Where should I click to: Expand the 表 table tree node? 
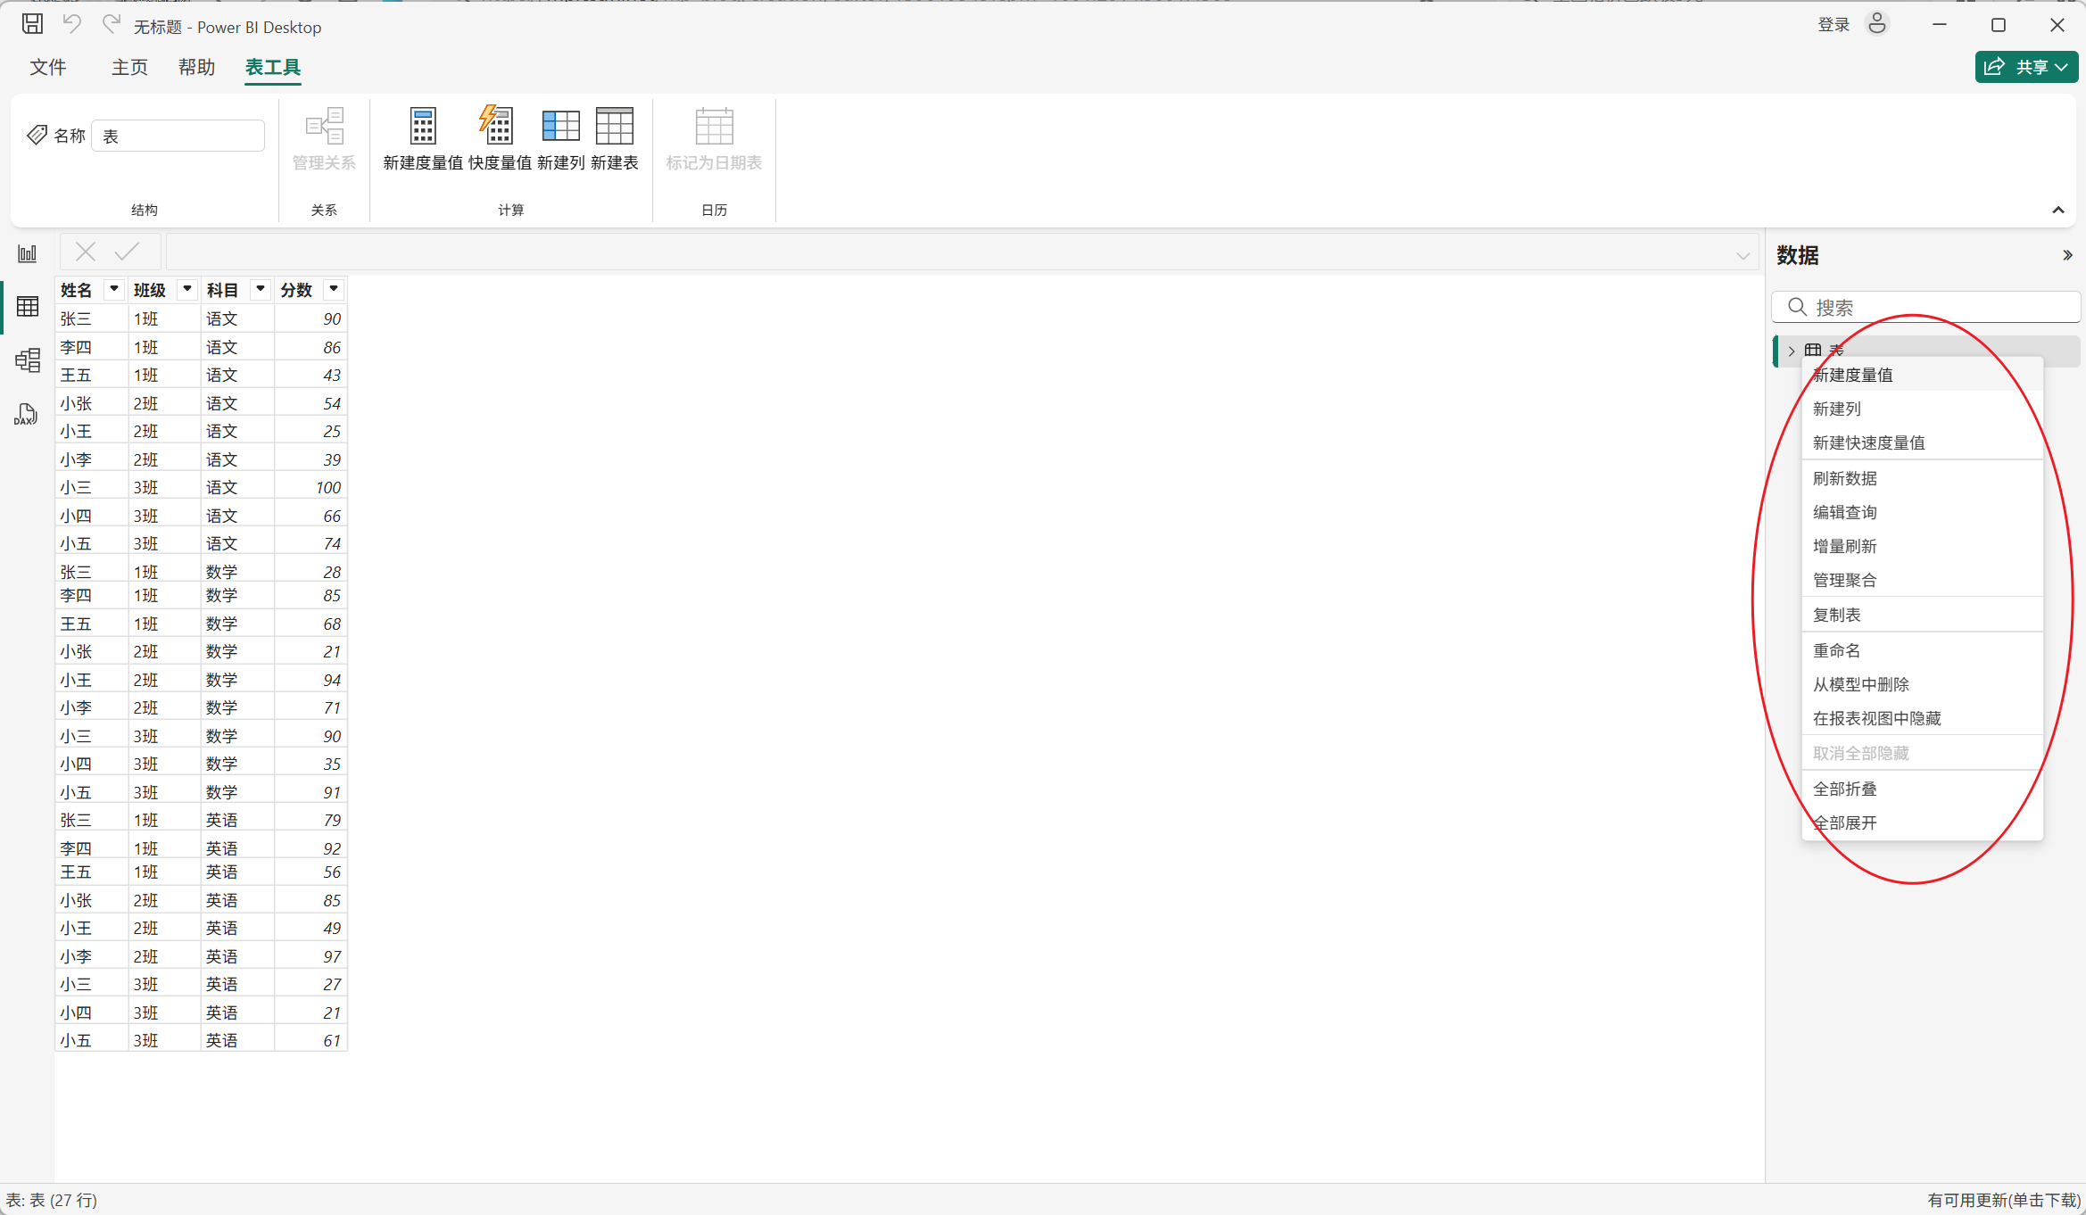tap(1792, 351)
